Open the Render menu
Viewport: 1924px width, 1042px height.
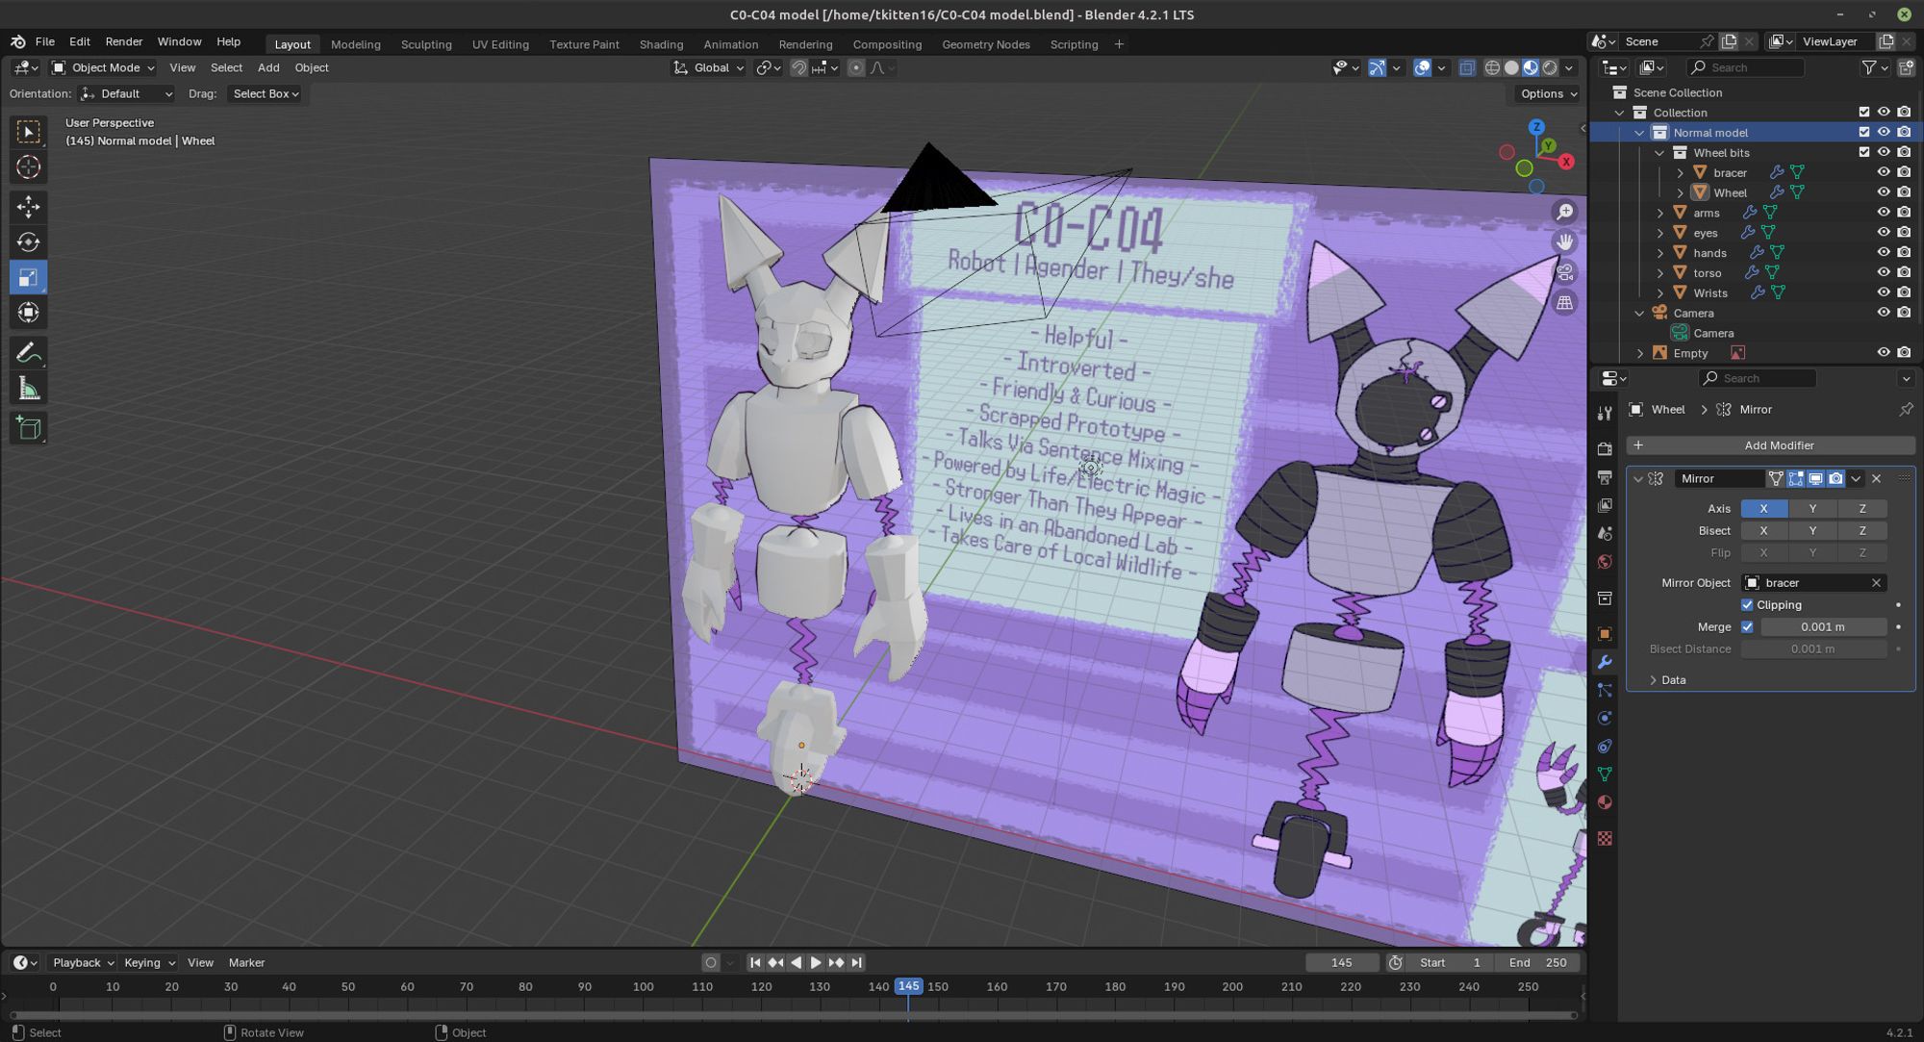pos(123,41)
